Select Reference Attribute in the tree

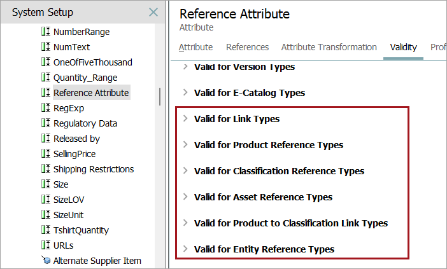(x=91, y=93)
